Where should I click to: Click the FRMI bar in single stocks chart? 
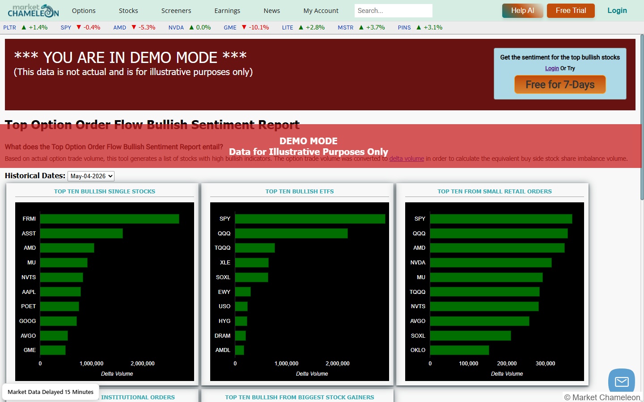click(110, 219)
